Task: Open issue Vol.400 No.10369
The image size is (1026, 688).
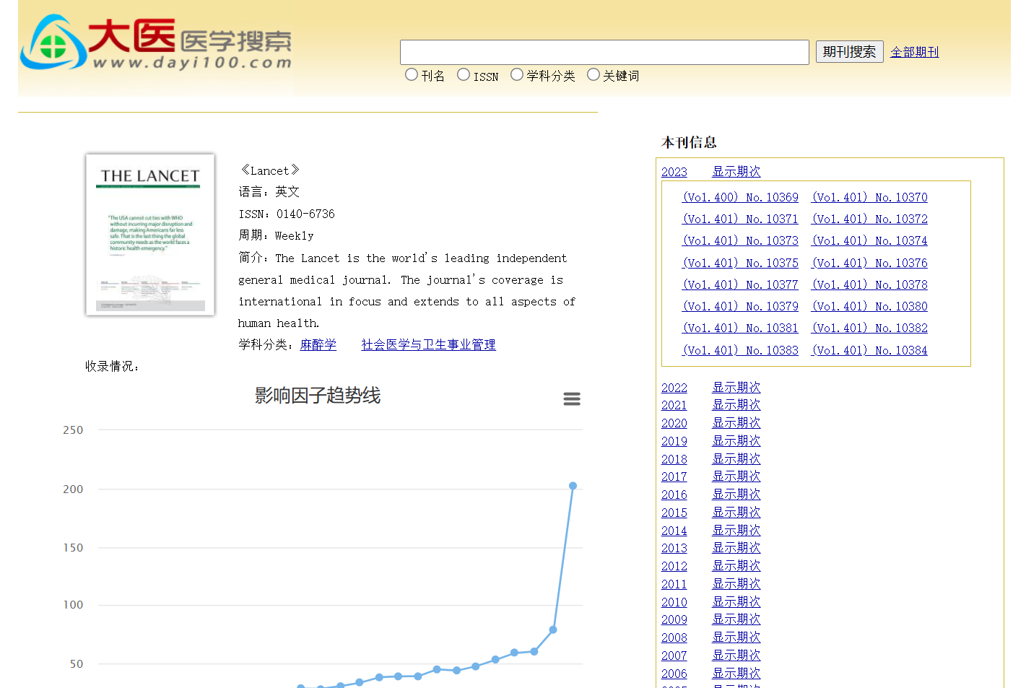Action: (740, 198)
